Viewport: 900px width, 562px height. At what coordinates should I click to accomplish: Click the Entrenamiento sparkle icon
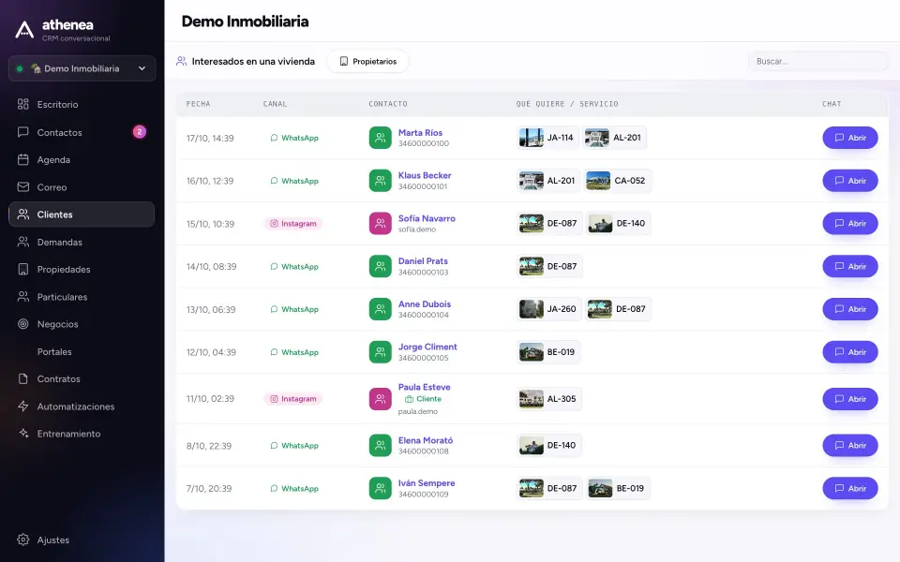pos(22,434)
